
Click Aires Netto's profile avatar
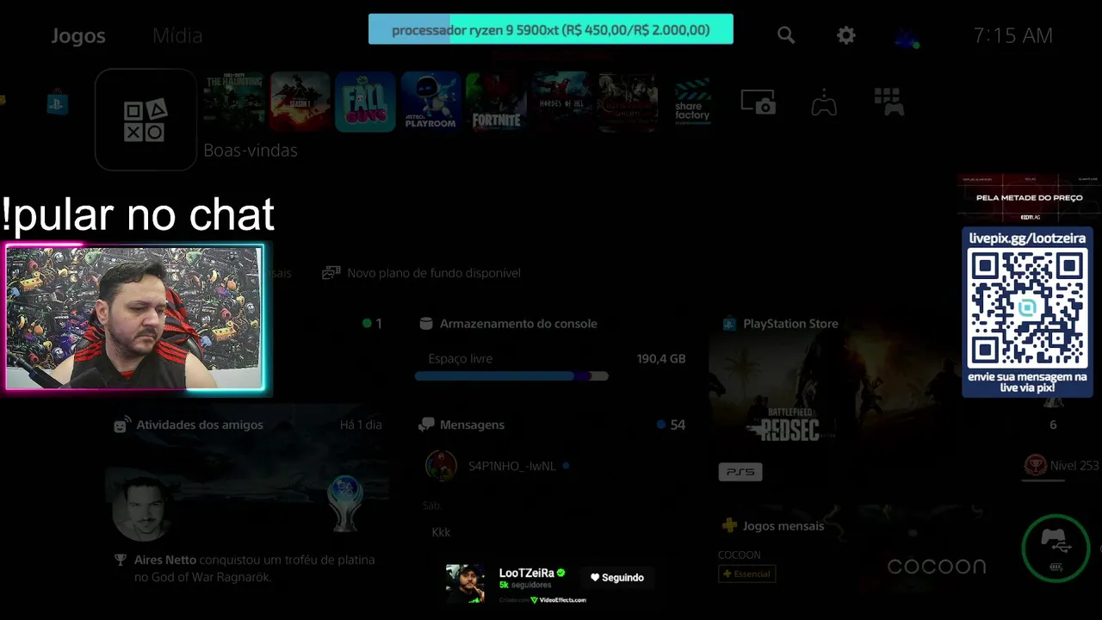[x=142, y=508]
